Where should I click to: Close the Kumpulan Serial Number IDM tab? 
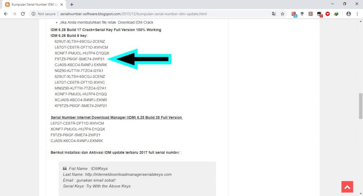click(x=61, y=4)
